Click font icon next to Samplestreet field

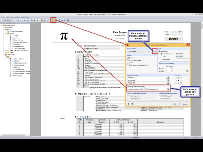168,80
